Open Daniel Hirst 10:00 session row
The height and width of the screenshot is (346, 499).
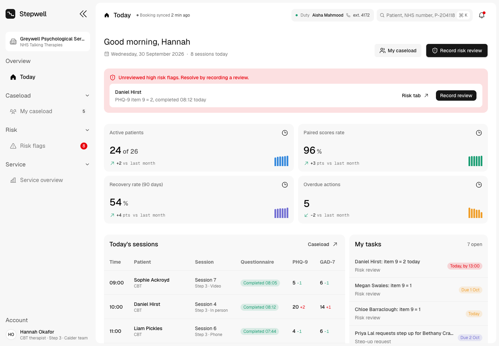(225, 307)
